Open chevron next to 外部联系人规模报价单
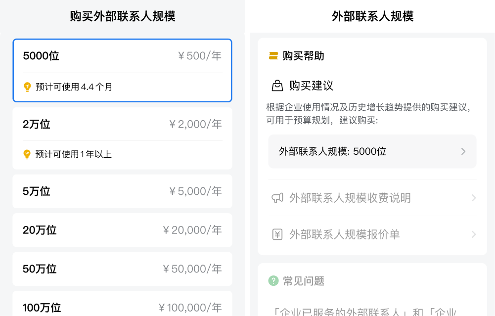The image size is (495, 316). click(x=473, y=234)
